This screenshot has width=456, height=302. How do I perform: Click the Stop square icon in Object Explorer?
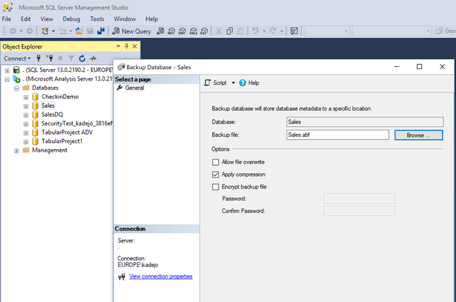coord(61,58)
